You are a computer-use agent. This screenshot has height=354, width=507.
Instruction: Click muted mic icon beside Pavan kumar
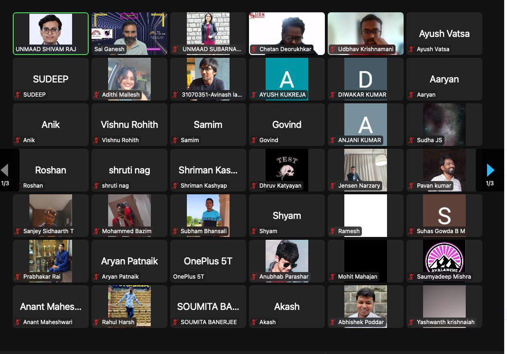coord(411,186)
